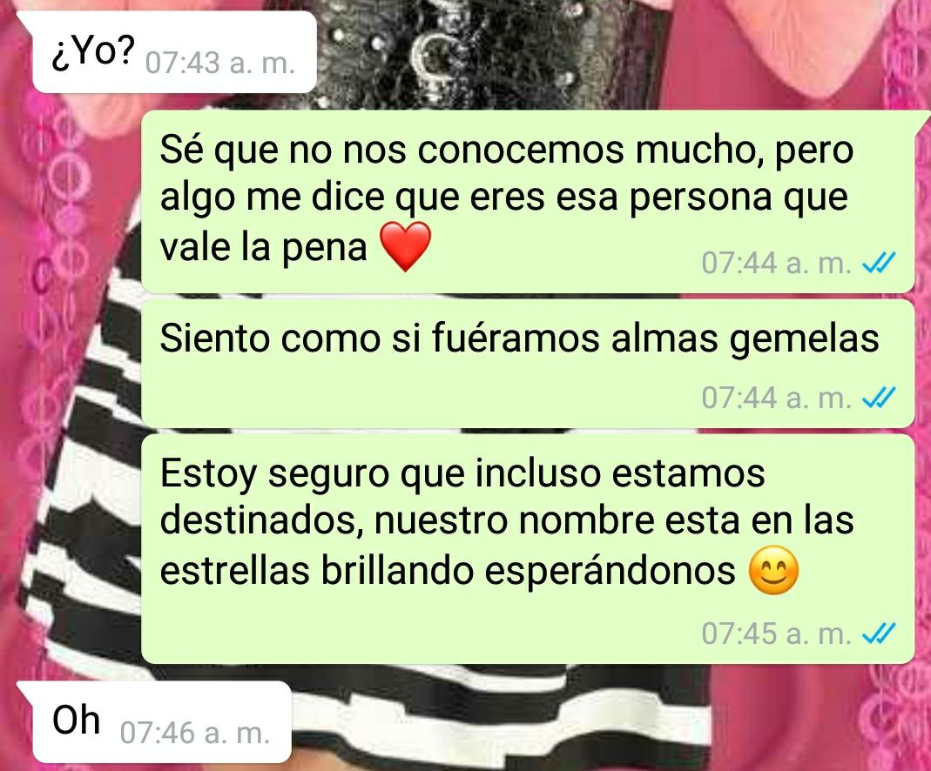
Task: Click 07:44 a. m. timestamp in 'almas gemelas' bubble
Action: (x=777, y=398)
